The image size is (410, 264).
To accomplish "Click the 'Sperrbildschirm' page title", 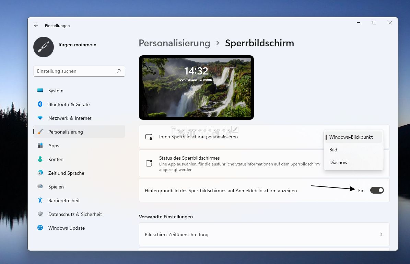I will [259, 43].
